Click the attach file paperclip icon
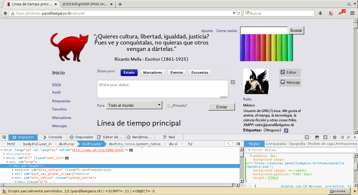Viewport: 358px width, 195px height. coord(233,82)
